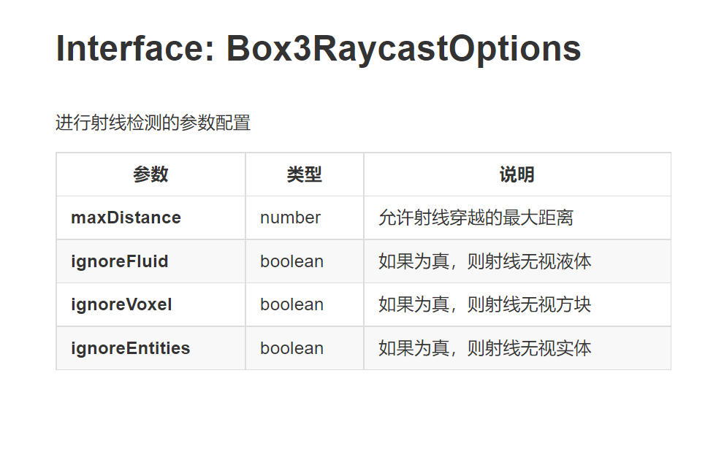
Task: Click the Interface: Box3RaycastOptions heading
Action: coord(318,49)
